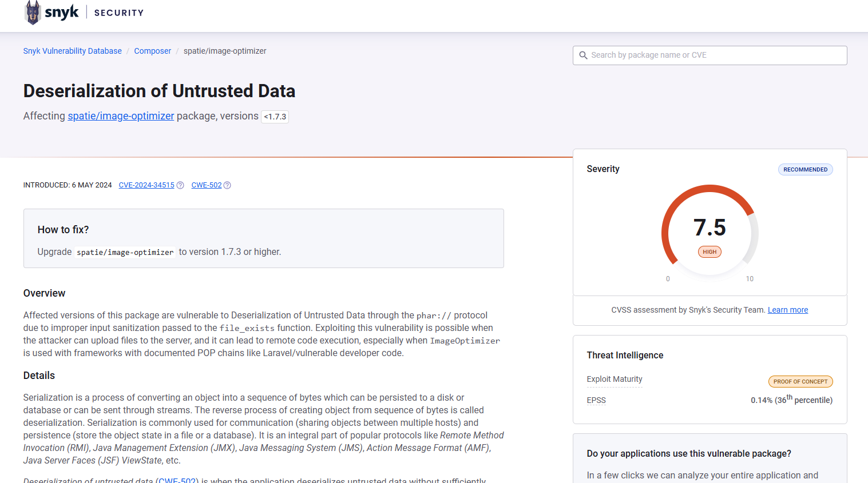Click the snyk wordmark in the header

62,13
